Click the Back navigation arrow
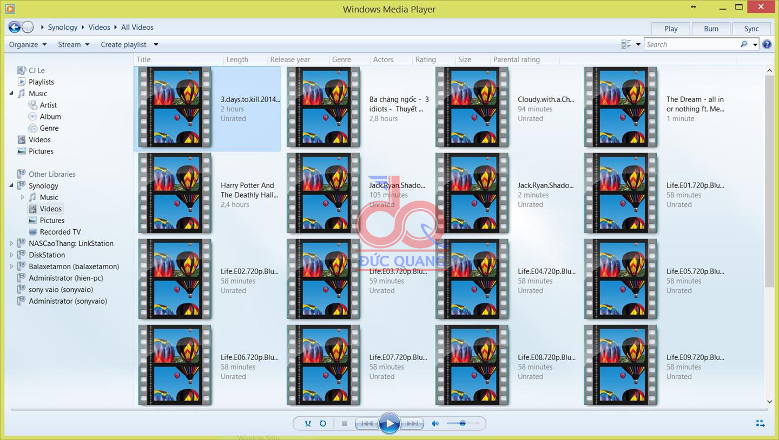This screenshot has height=440, width=779. (x=15, y=27)
